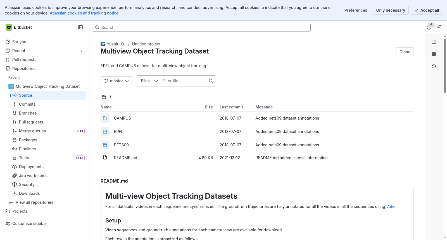This screenshot has width=447, height=240.
Task: Expand the Recent menu chevron
Action: pyautogui.click(x=81, y=51)
